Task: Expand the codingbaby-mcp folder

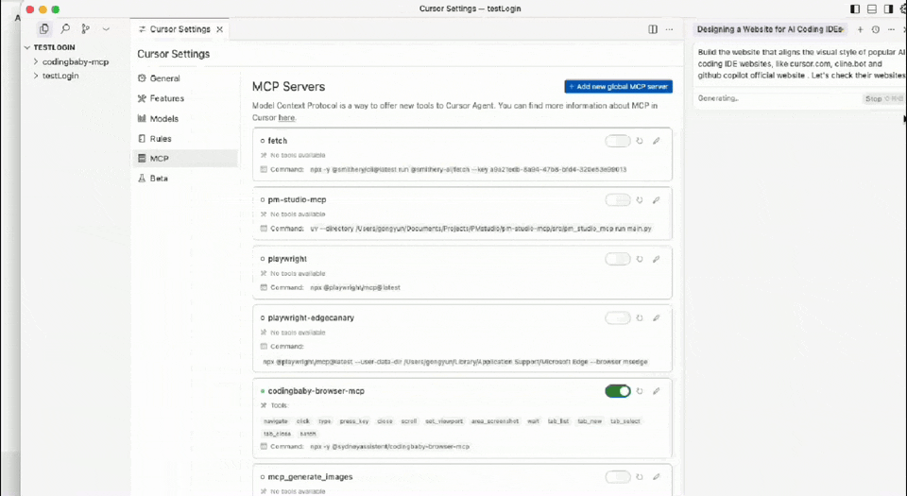Action: point(76,61)
